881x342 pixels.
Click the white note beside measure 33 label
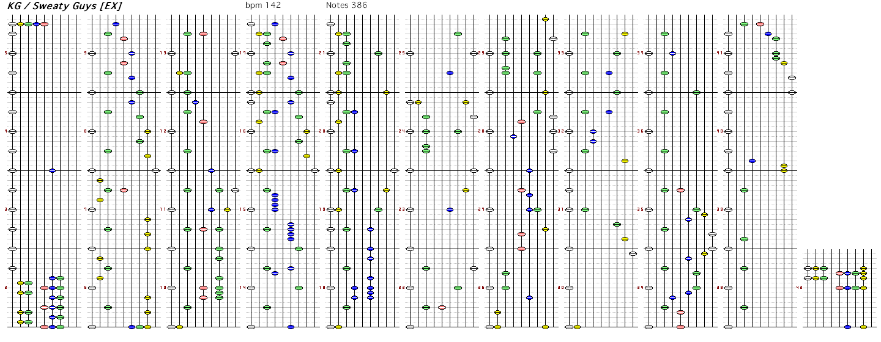[569, 54]
